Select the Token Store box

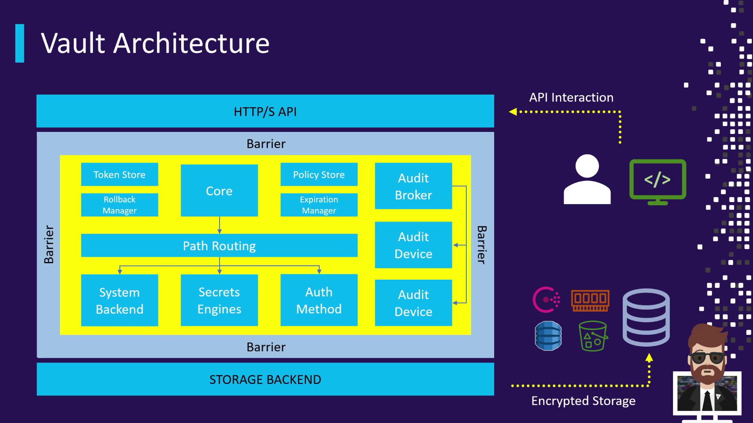pyautogui.click(x=120, y=174)
